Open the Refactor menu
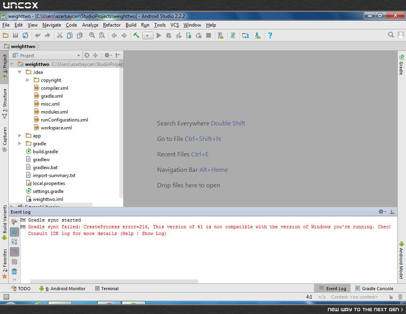Screen dimensions: 406x314 tap(112, 25)
